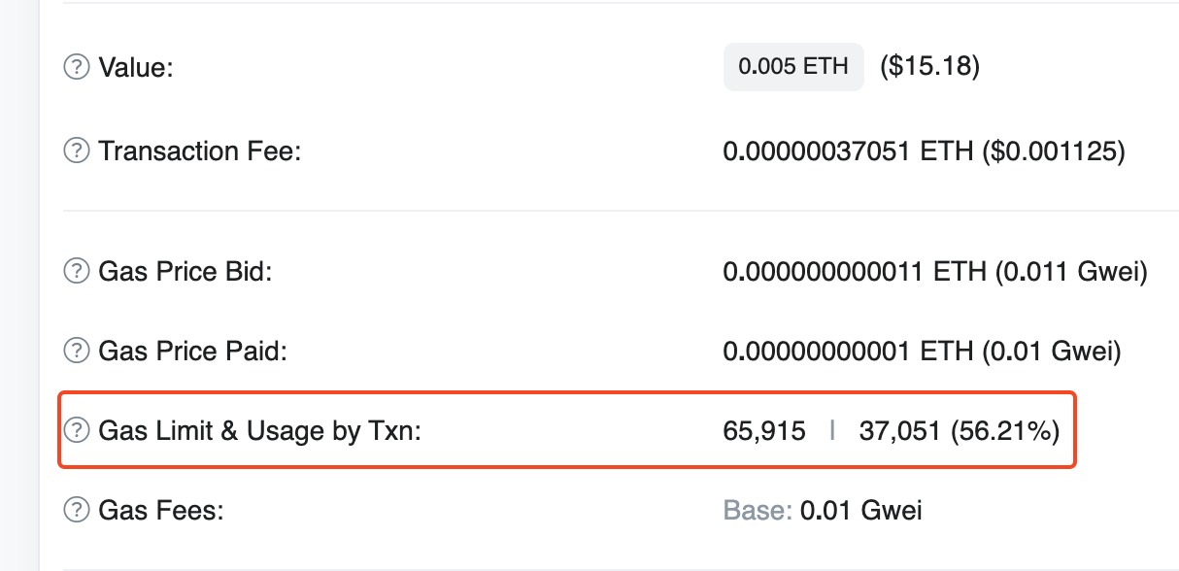Click the help icon beside Transaction Fee

click(76, 151)
